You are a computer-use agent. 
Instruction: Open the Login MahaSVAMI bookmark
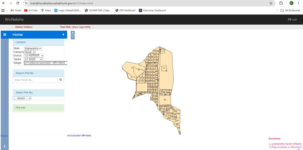68,10
